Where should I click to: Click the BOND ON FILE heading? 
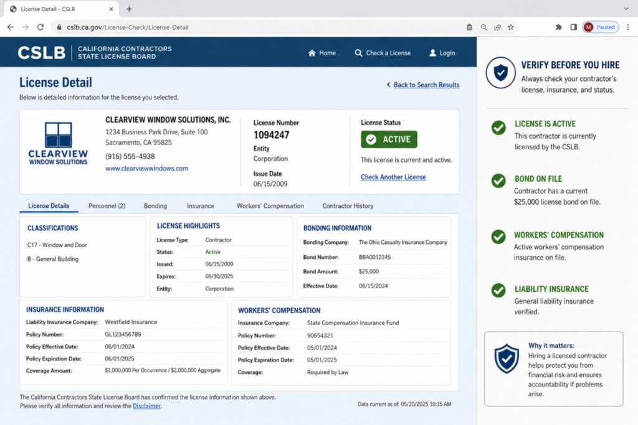pos(538,179)
